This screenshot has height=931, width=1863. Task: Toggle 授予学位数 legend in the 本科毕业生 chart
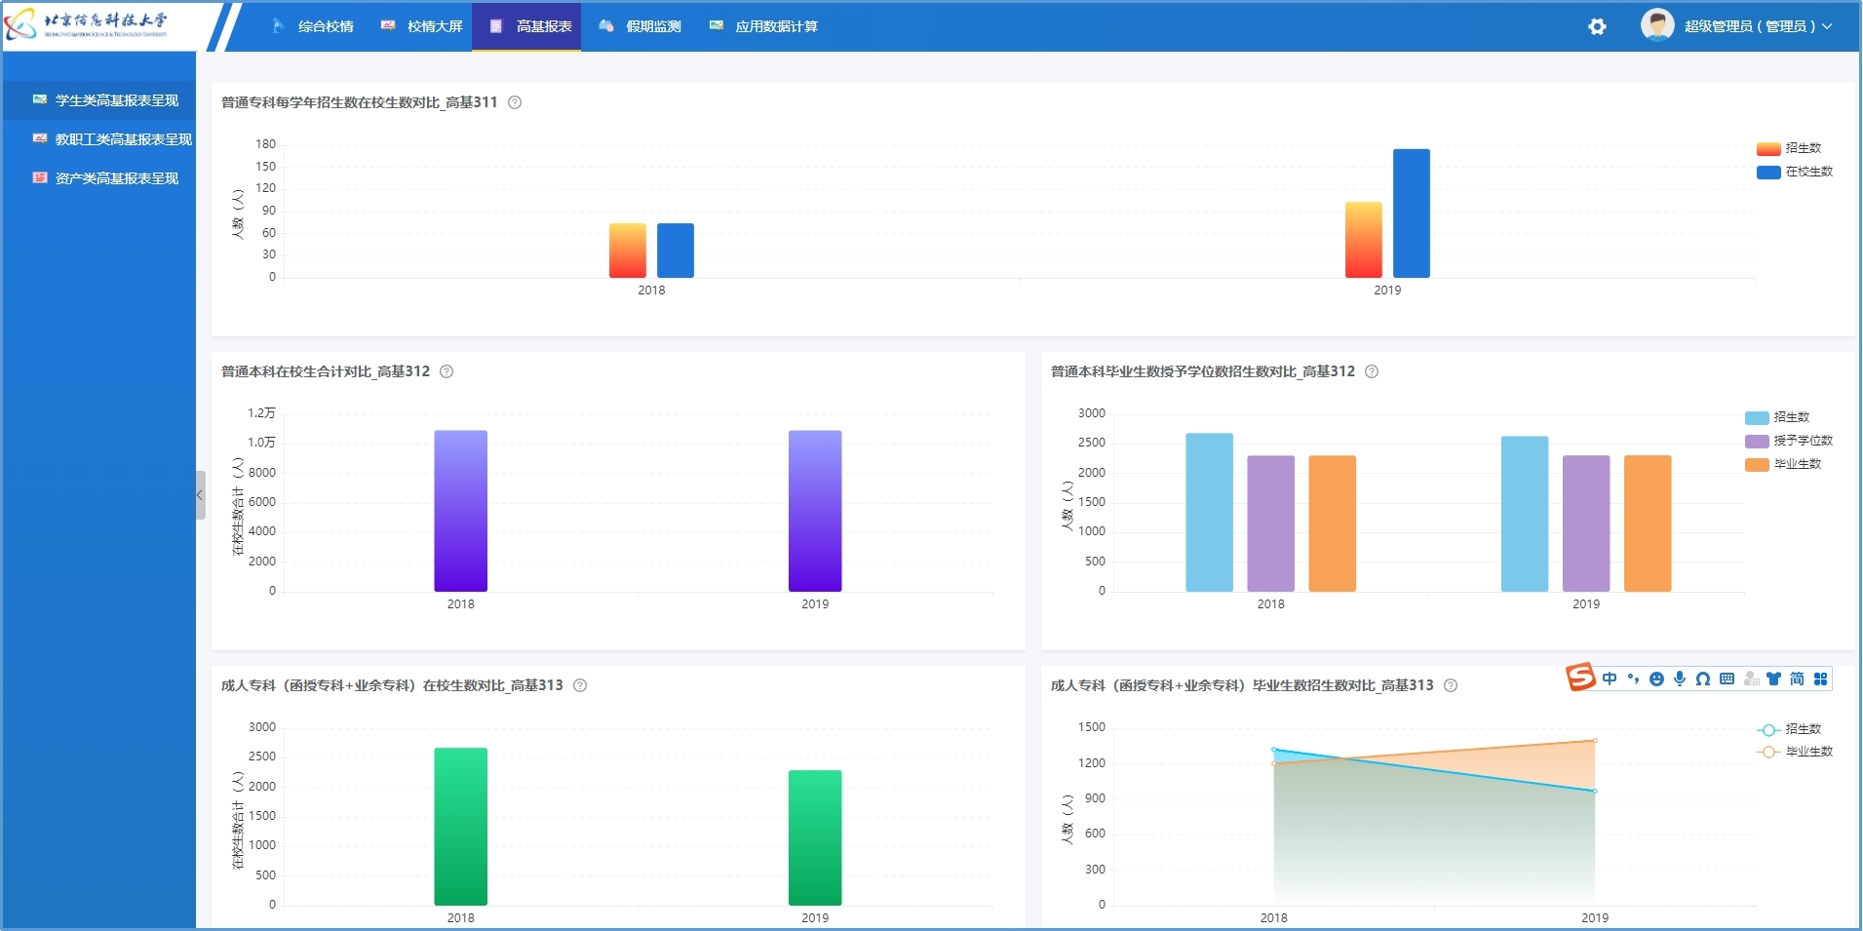[x=1789, y=441]
